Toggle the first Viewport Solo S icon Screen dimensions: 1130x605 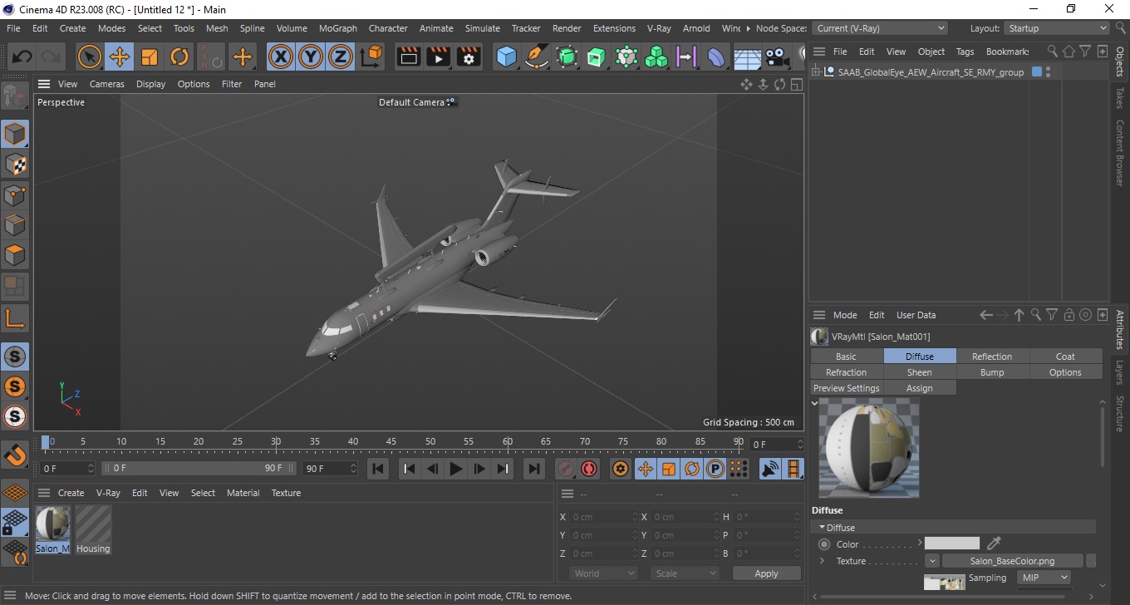15,357
